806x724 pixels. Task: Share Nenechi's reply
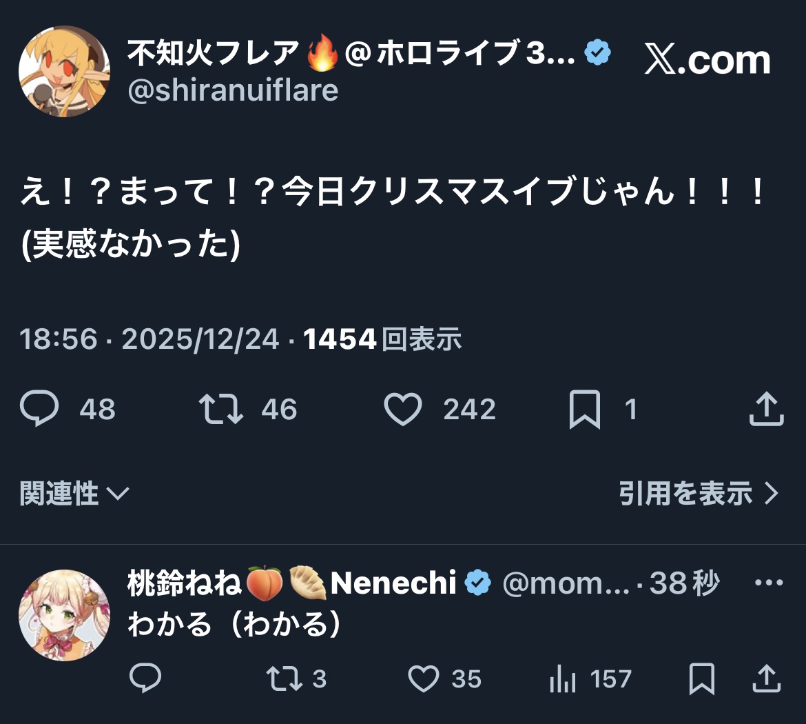point(766,679)
